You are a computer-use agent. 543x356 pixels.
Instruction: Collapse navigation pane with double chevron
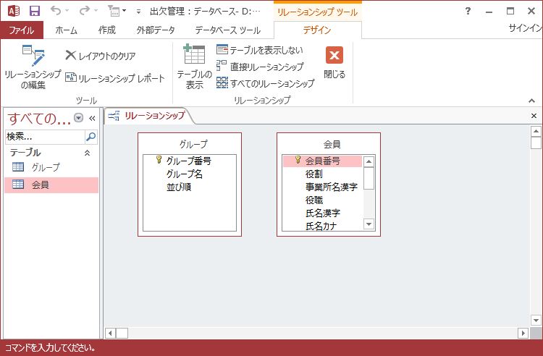click(x=92, y=119)
